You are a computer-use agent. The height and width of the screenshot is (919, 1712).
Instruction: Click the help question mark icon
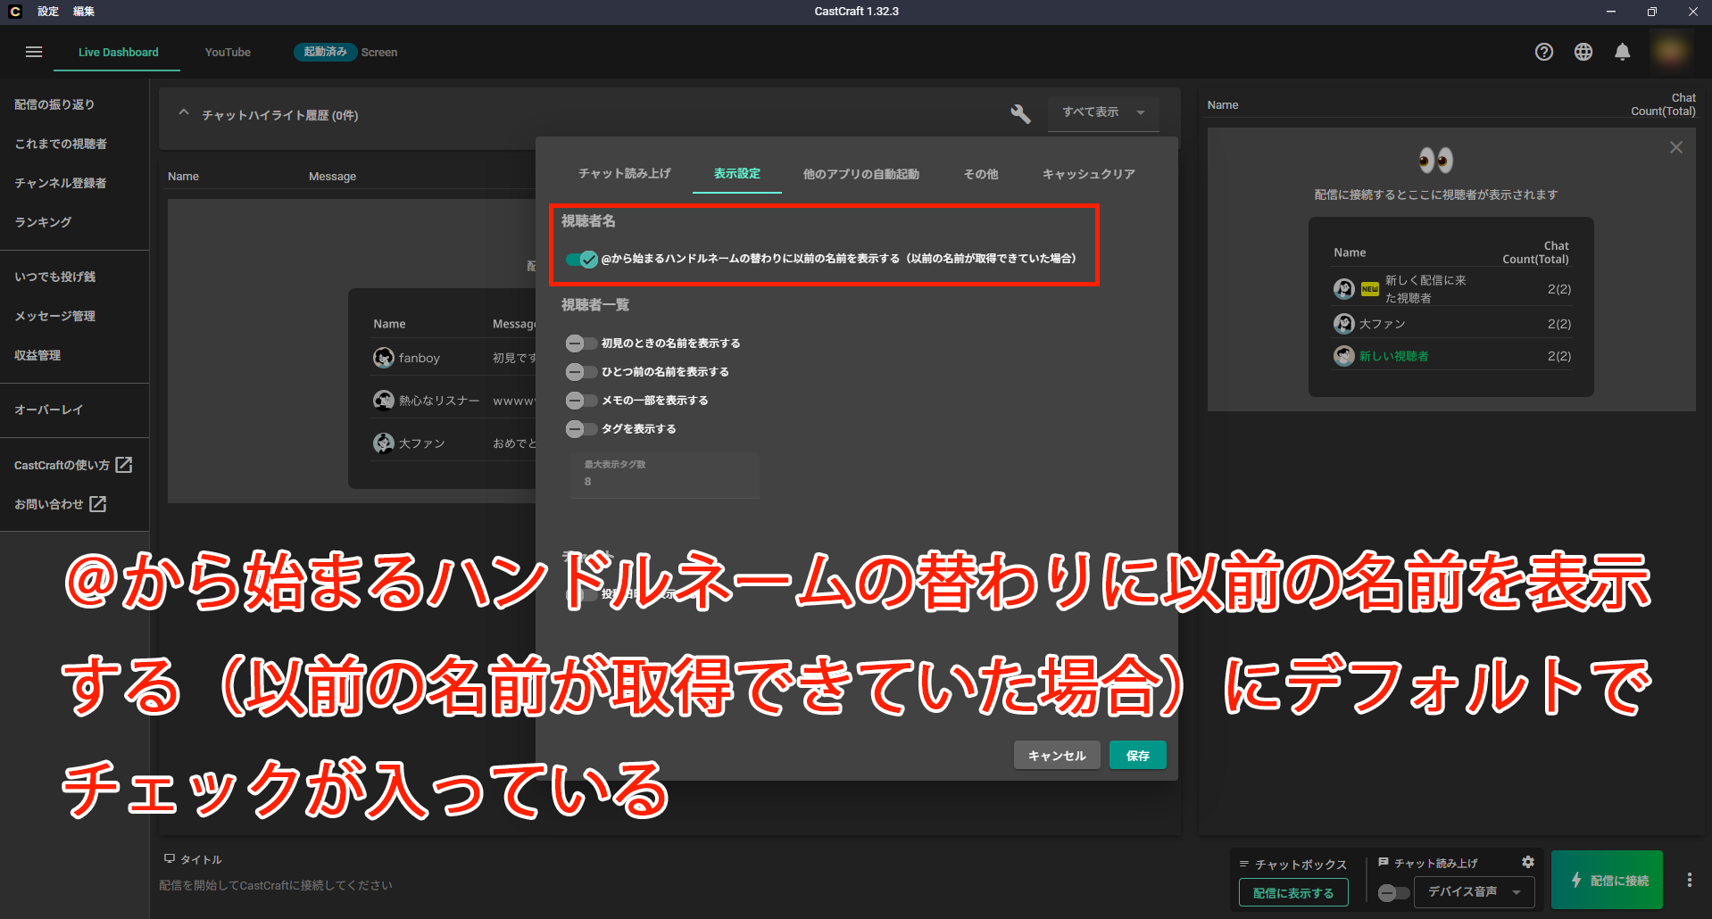click(1544, 51)
